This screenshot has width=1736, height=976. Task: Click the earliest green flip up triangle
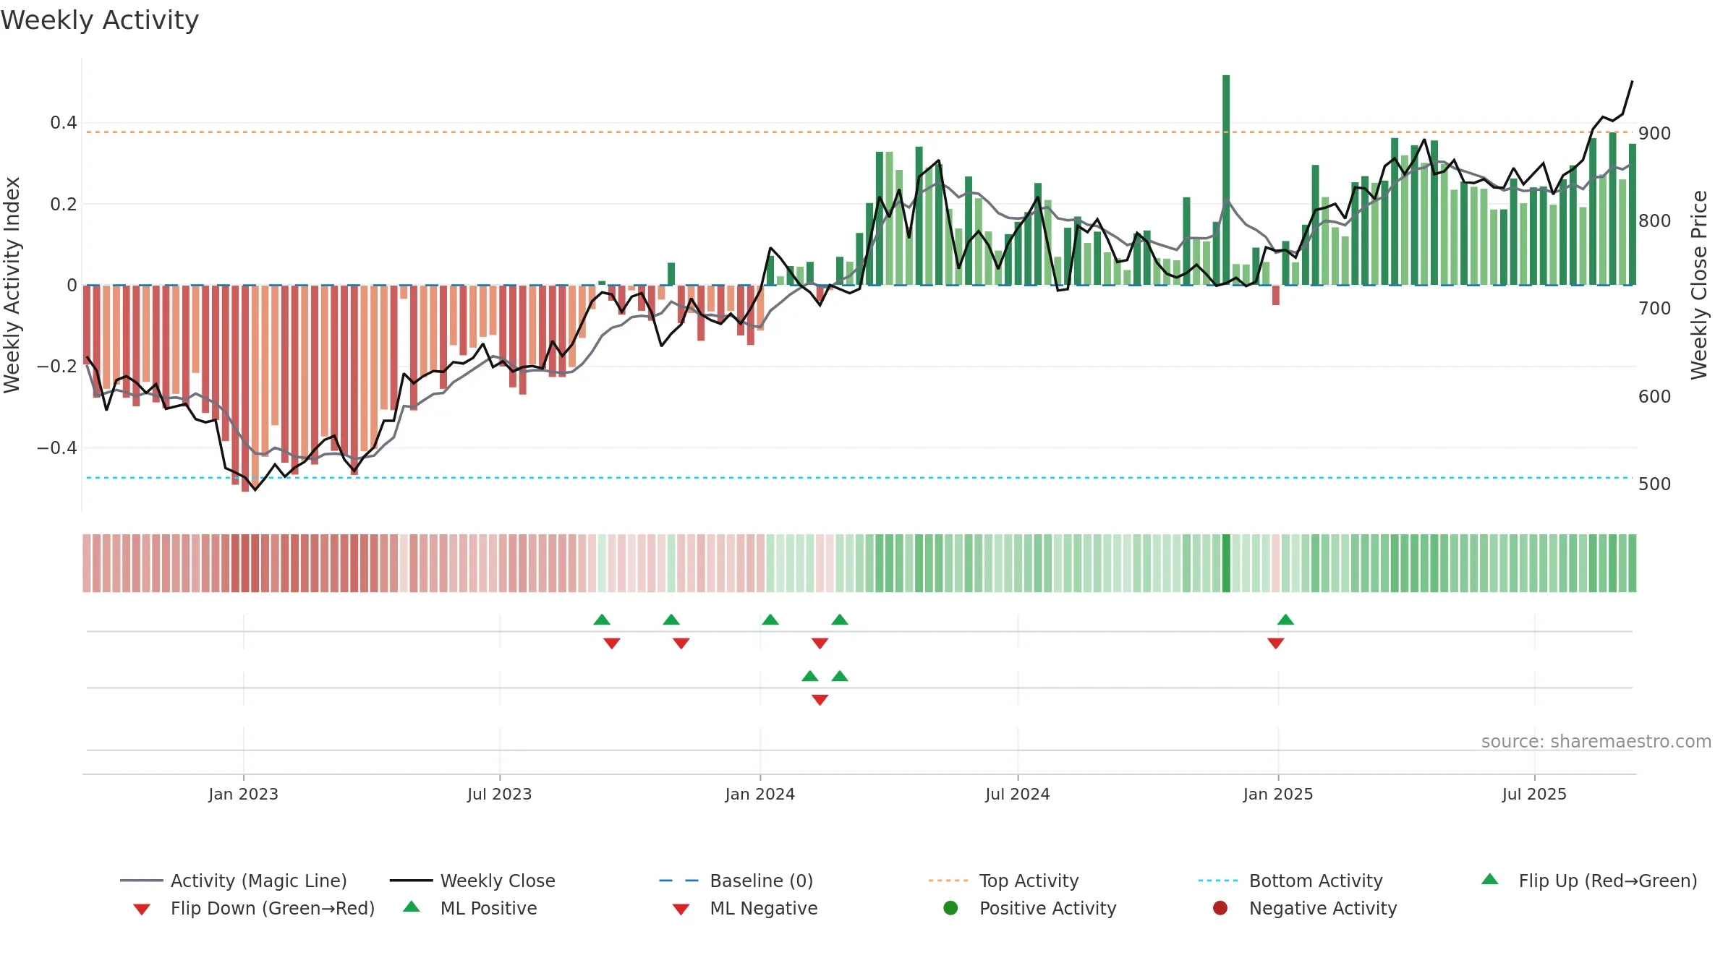tap(602, 620)
